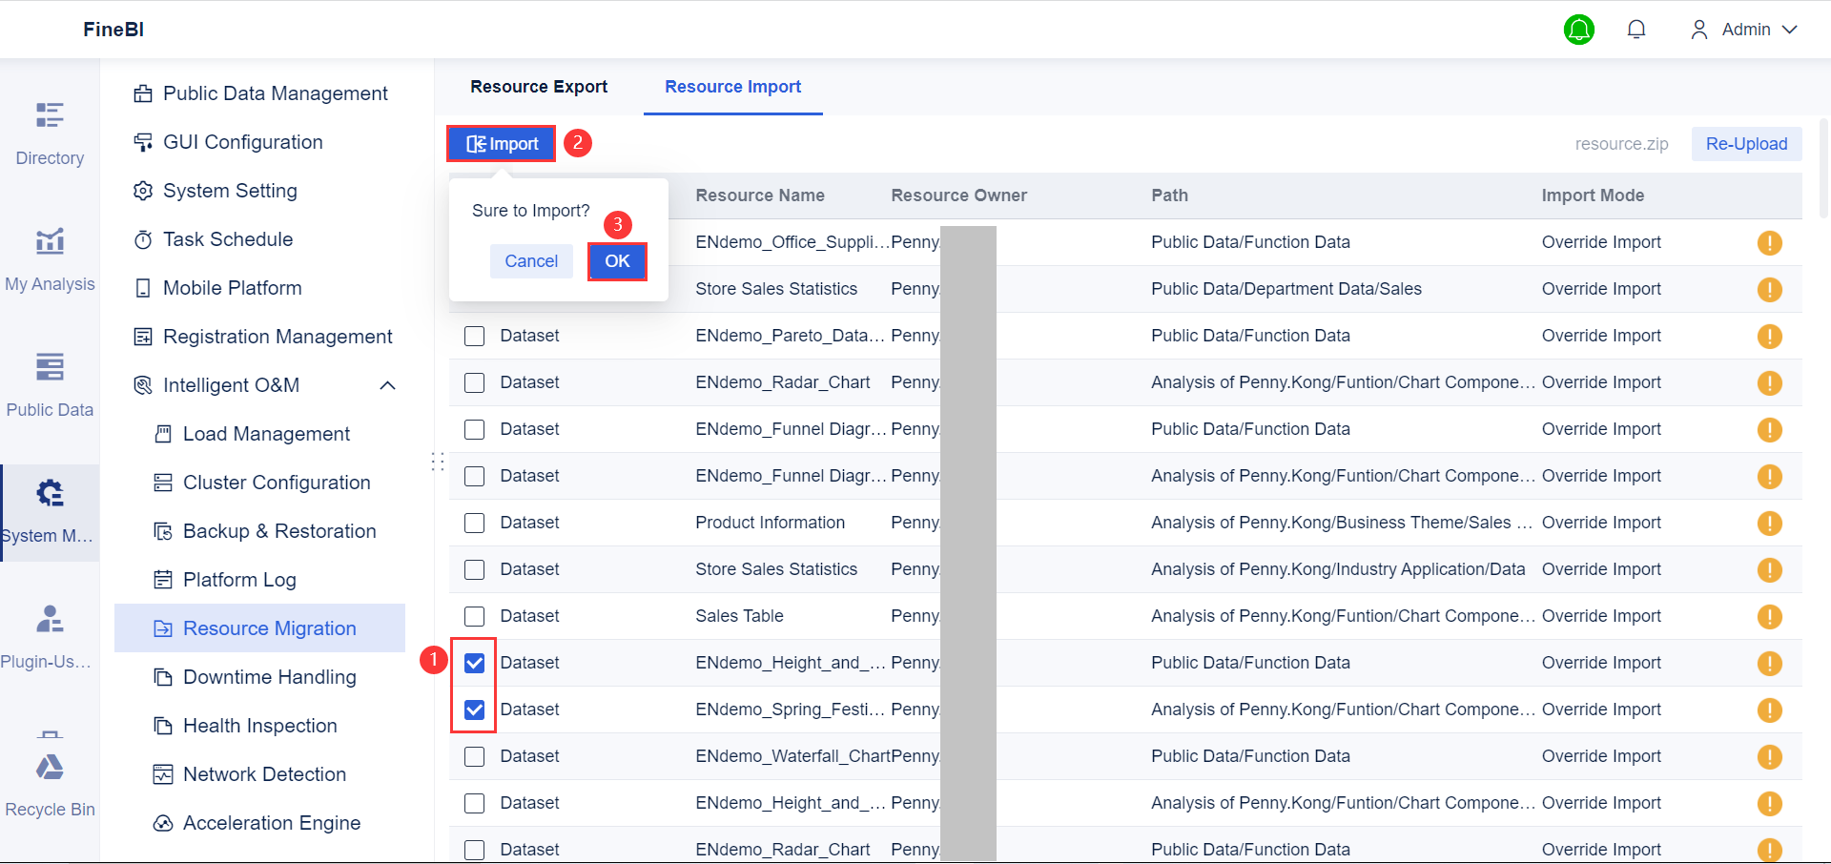Click the sidebar resize drag handle

[438, 462]
